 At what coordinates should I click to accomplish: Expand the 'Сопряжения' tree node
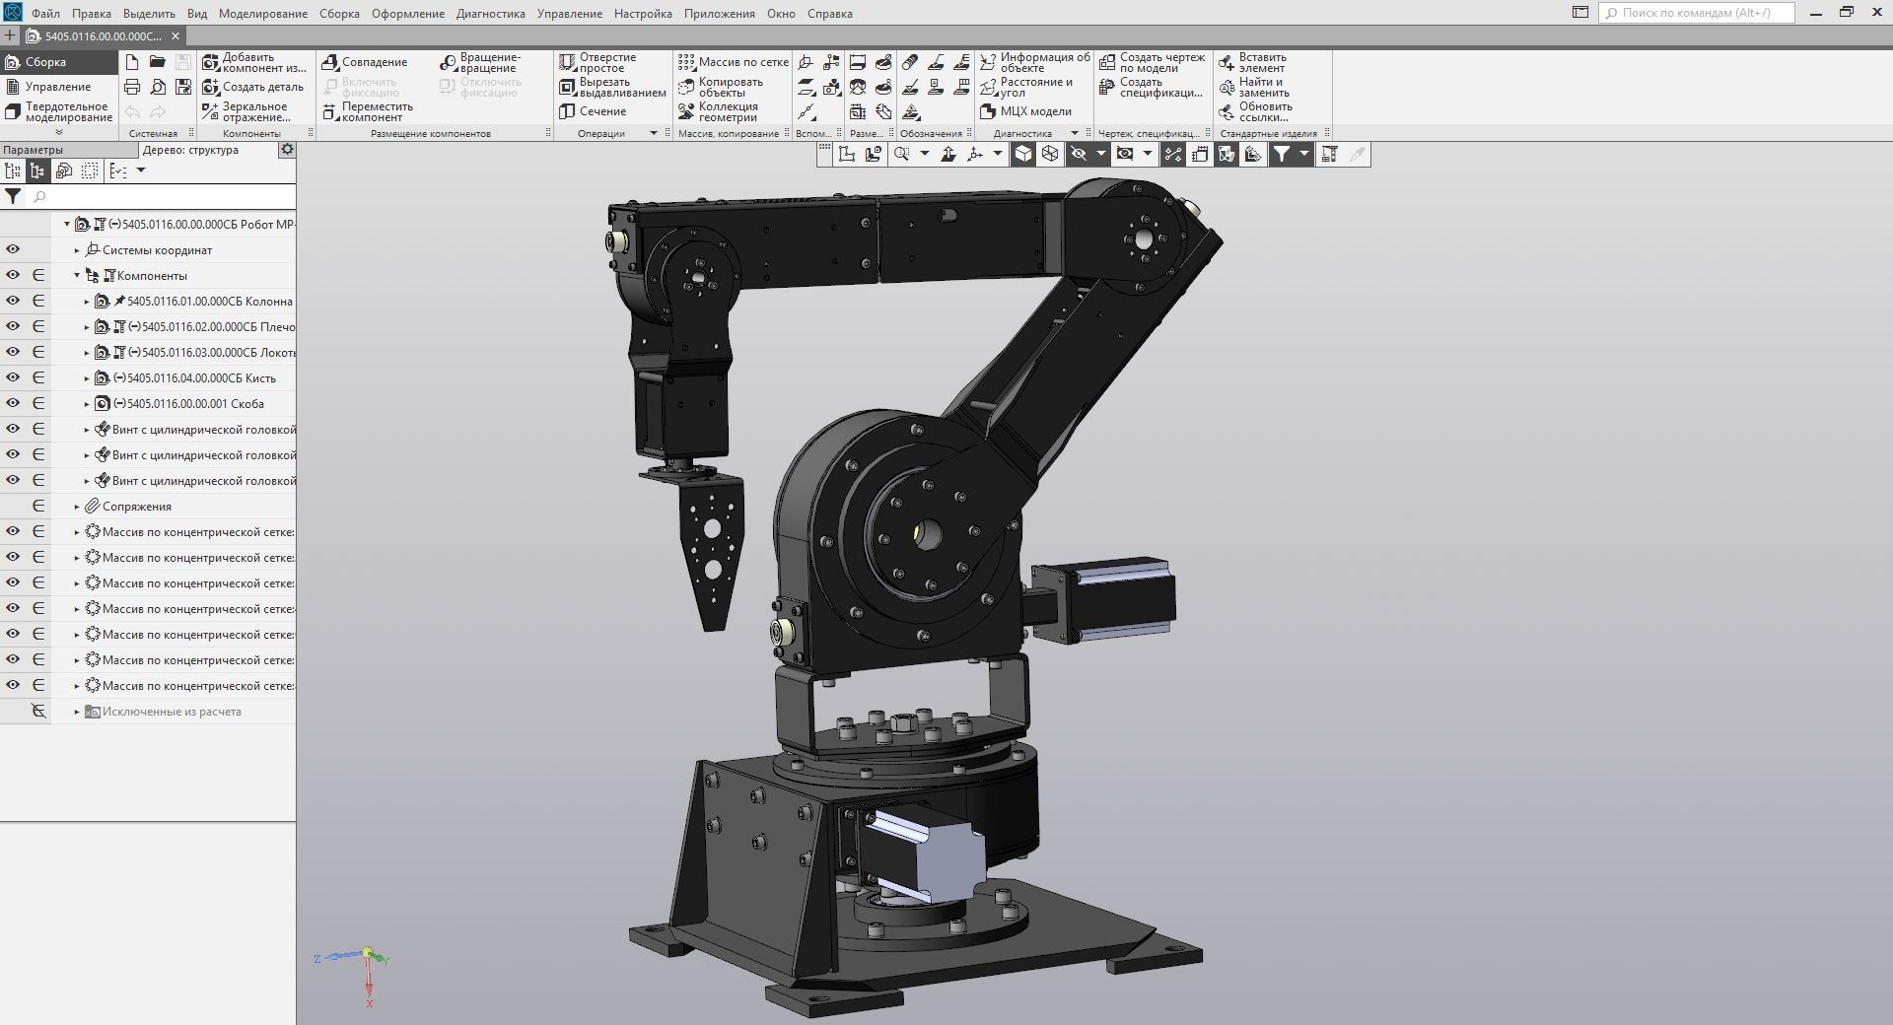77,507
